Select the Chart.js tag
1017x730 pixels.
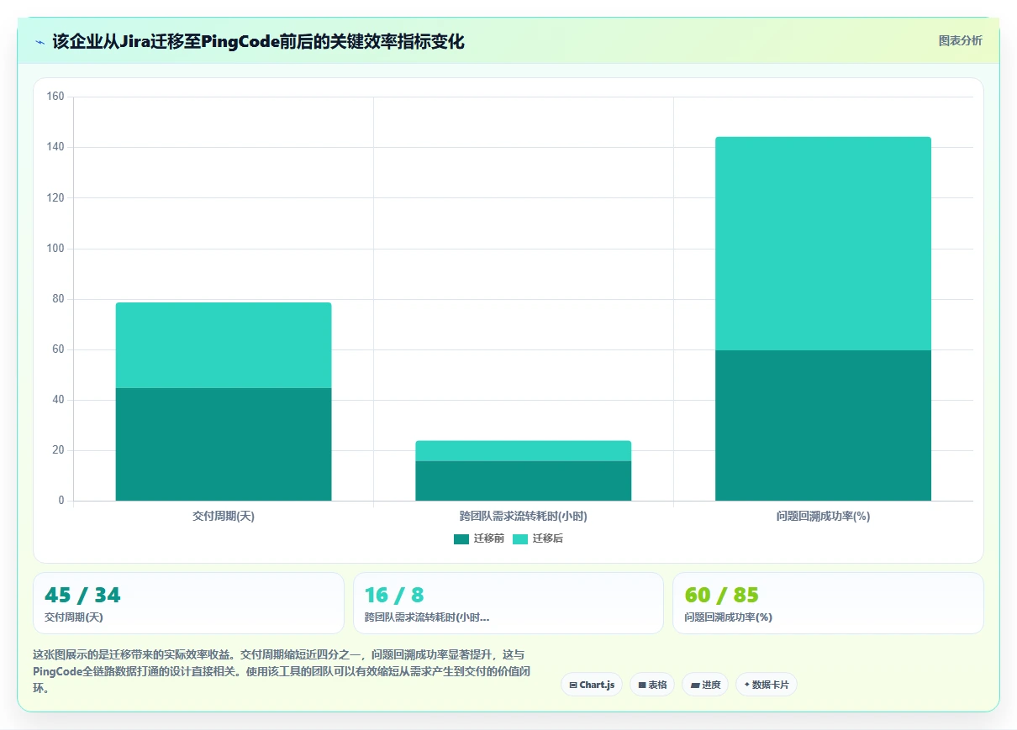pyautogui.click(x=592, y=685)
